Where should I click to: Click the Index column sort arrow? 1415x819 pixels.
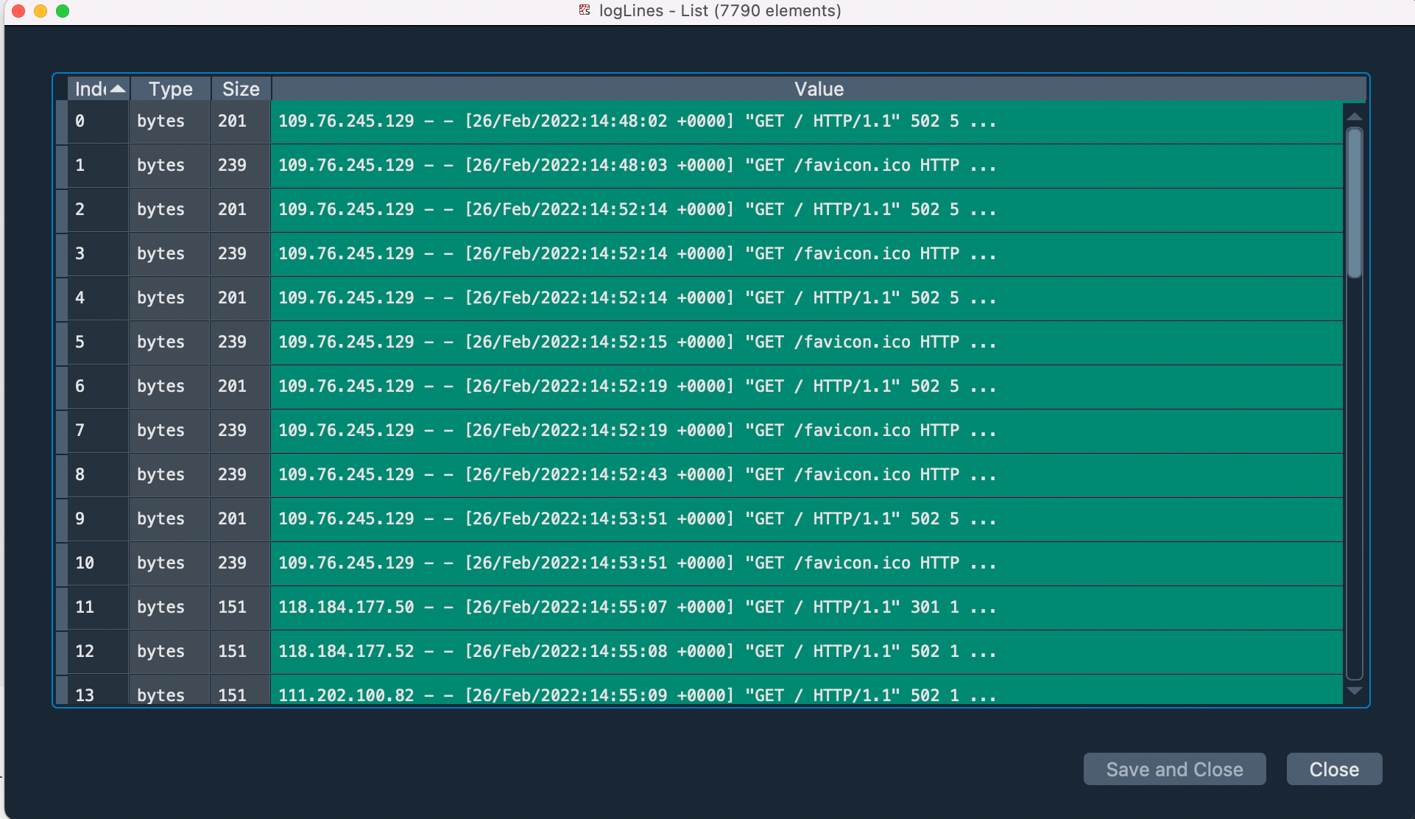point(118,89)
